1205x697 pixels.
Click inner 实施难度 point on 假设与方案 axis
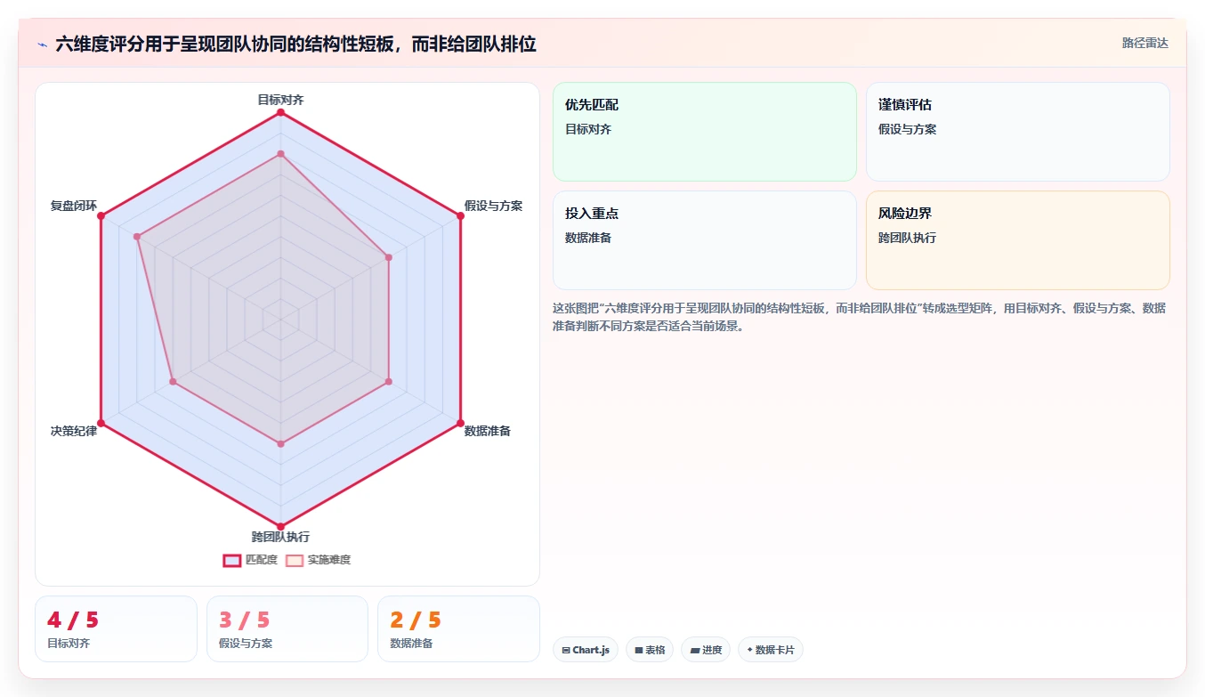388,257
